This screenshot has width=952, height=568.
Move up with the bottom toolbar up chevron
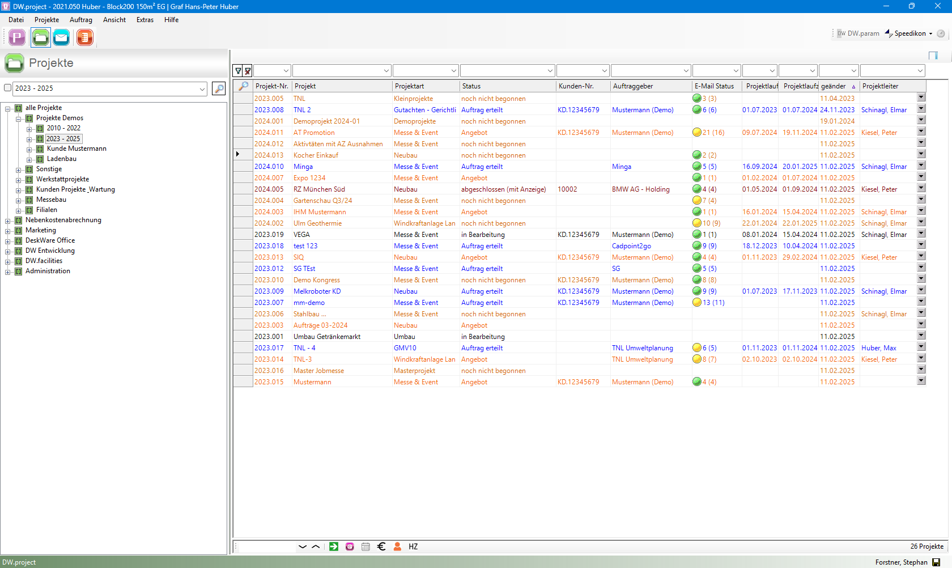[x=316, y=546]
